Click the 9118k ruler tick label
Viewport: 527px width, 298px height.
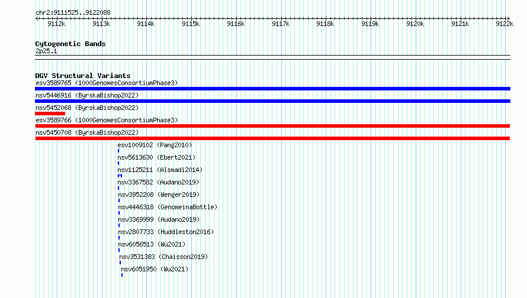(325, 24)
